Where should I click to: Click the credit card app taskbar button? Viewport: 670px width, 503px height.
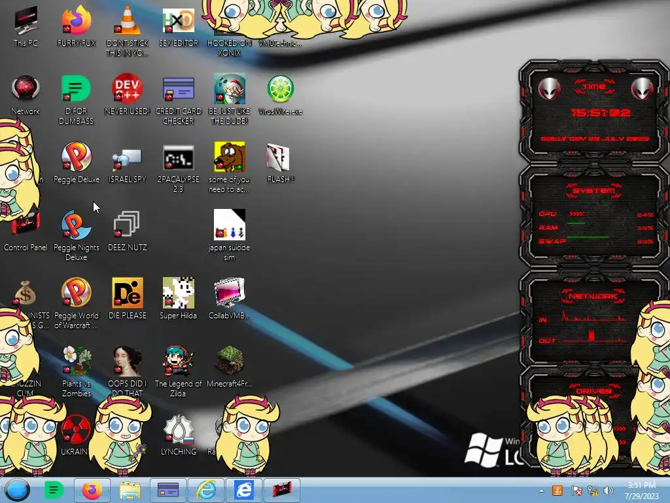click(168, 490)
